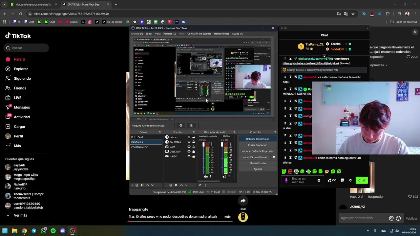
Task: Insert mention with @ icon in comment box
Action: [x=391, y=218]
